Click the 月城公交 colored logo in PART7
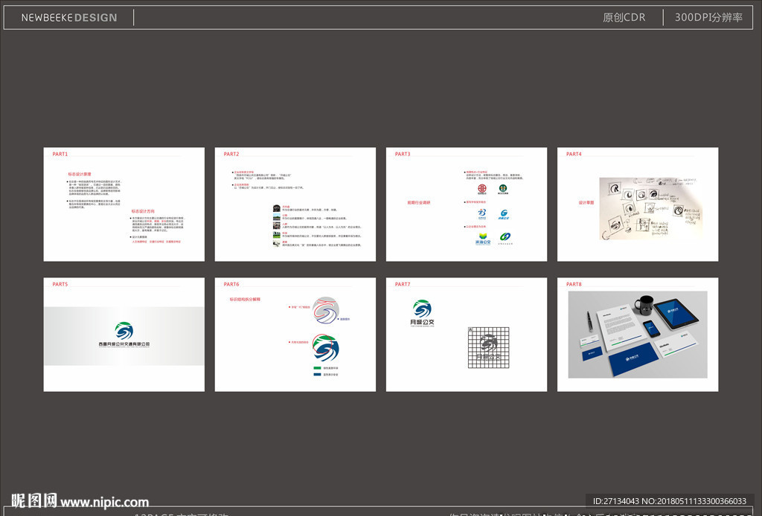Screen dimensions: 762x516 pos(423,313)
